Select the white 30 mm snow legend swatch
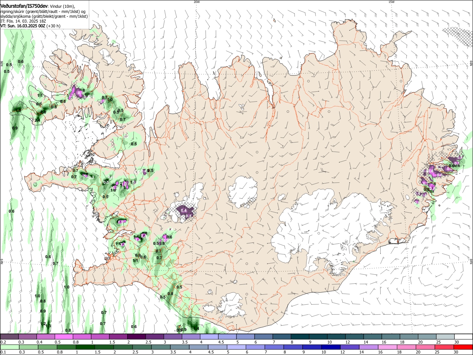 pyautogui.click(x=464, y=337)
